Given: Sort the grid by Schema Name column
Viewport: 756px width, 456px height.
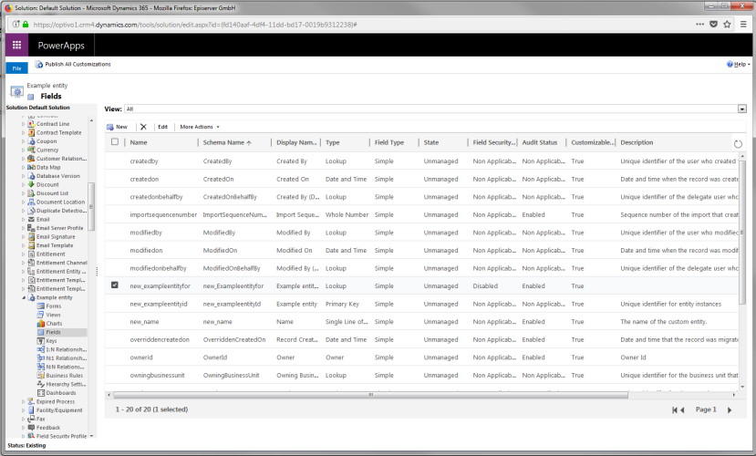Looking at the screenshot, I should click(223, 142).
